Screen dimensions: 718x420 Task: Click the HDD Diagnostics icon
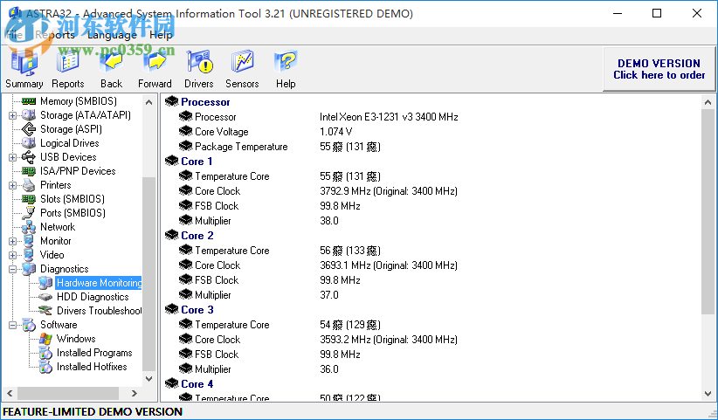(x=45, y=297)
